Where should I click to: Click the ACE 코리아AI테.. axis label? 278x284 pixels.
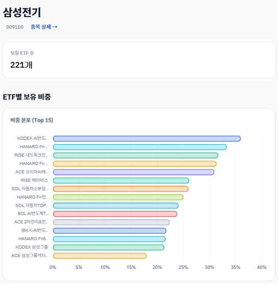click(x=32, y=172)
